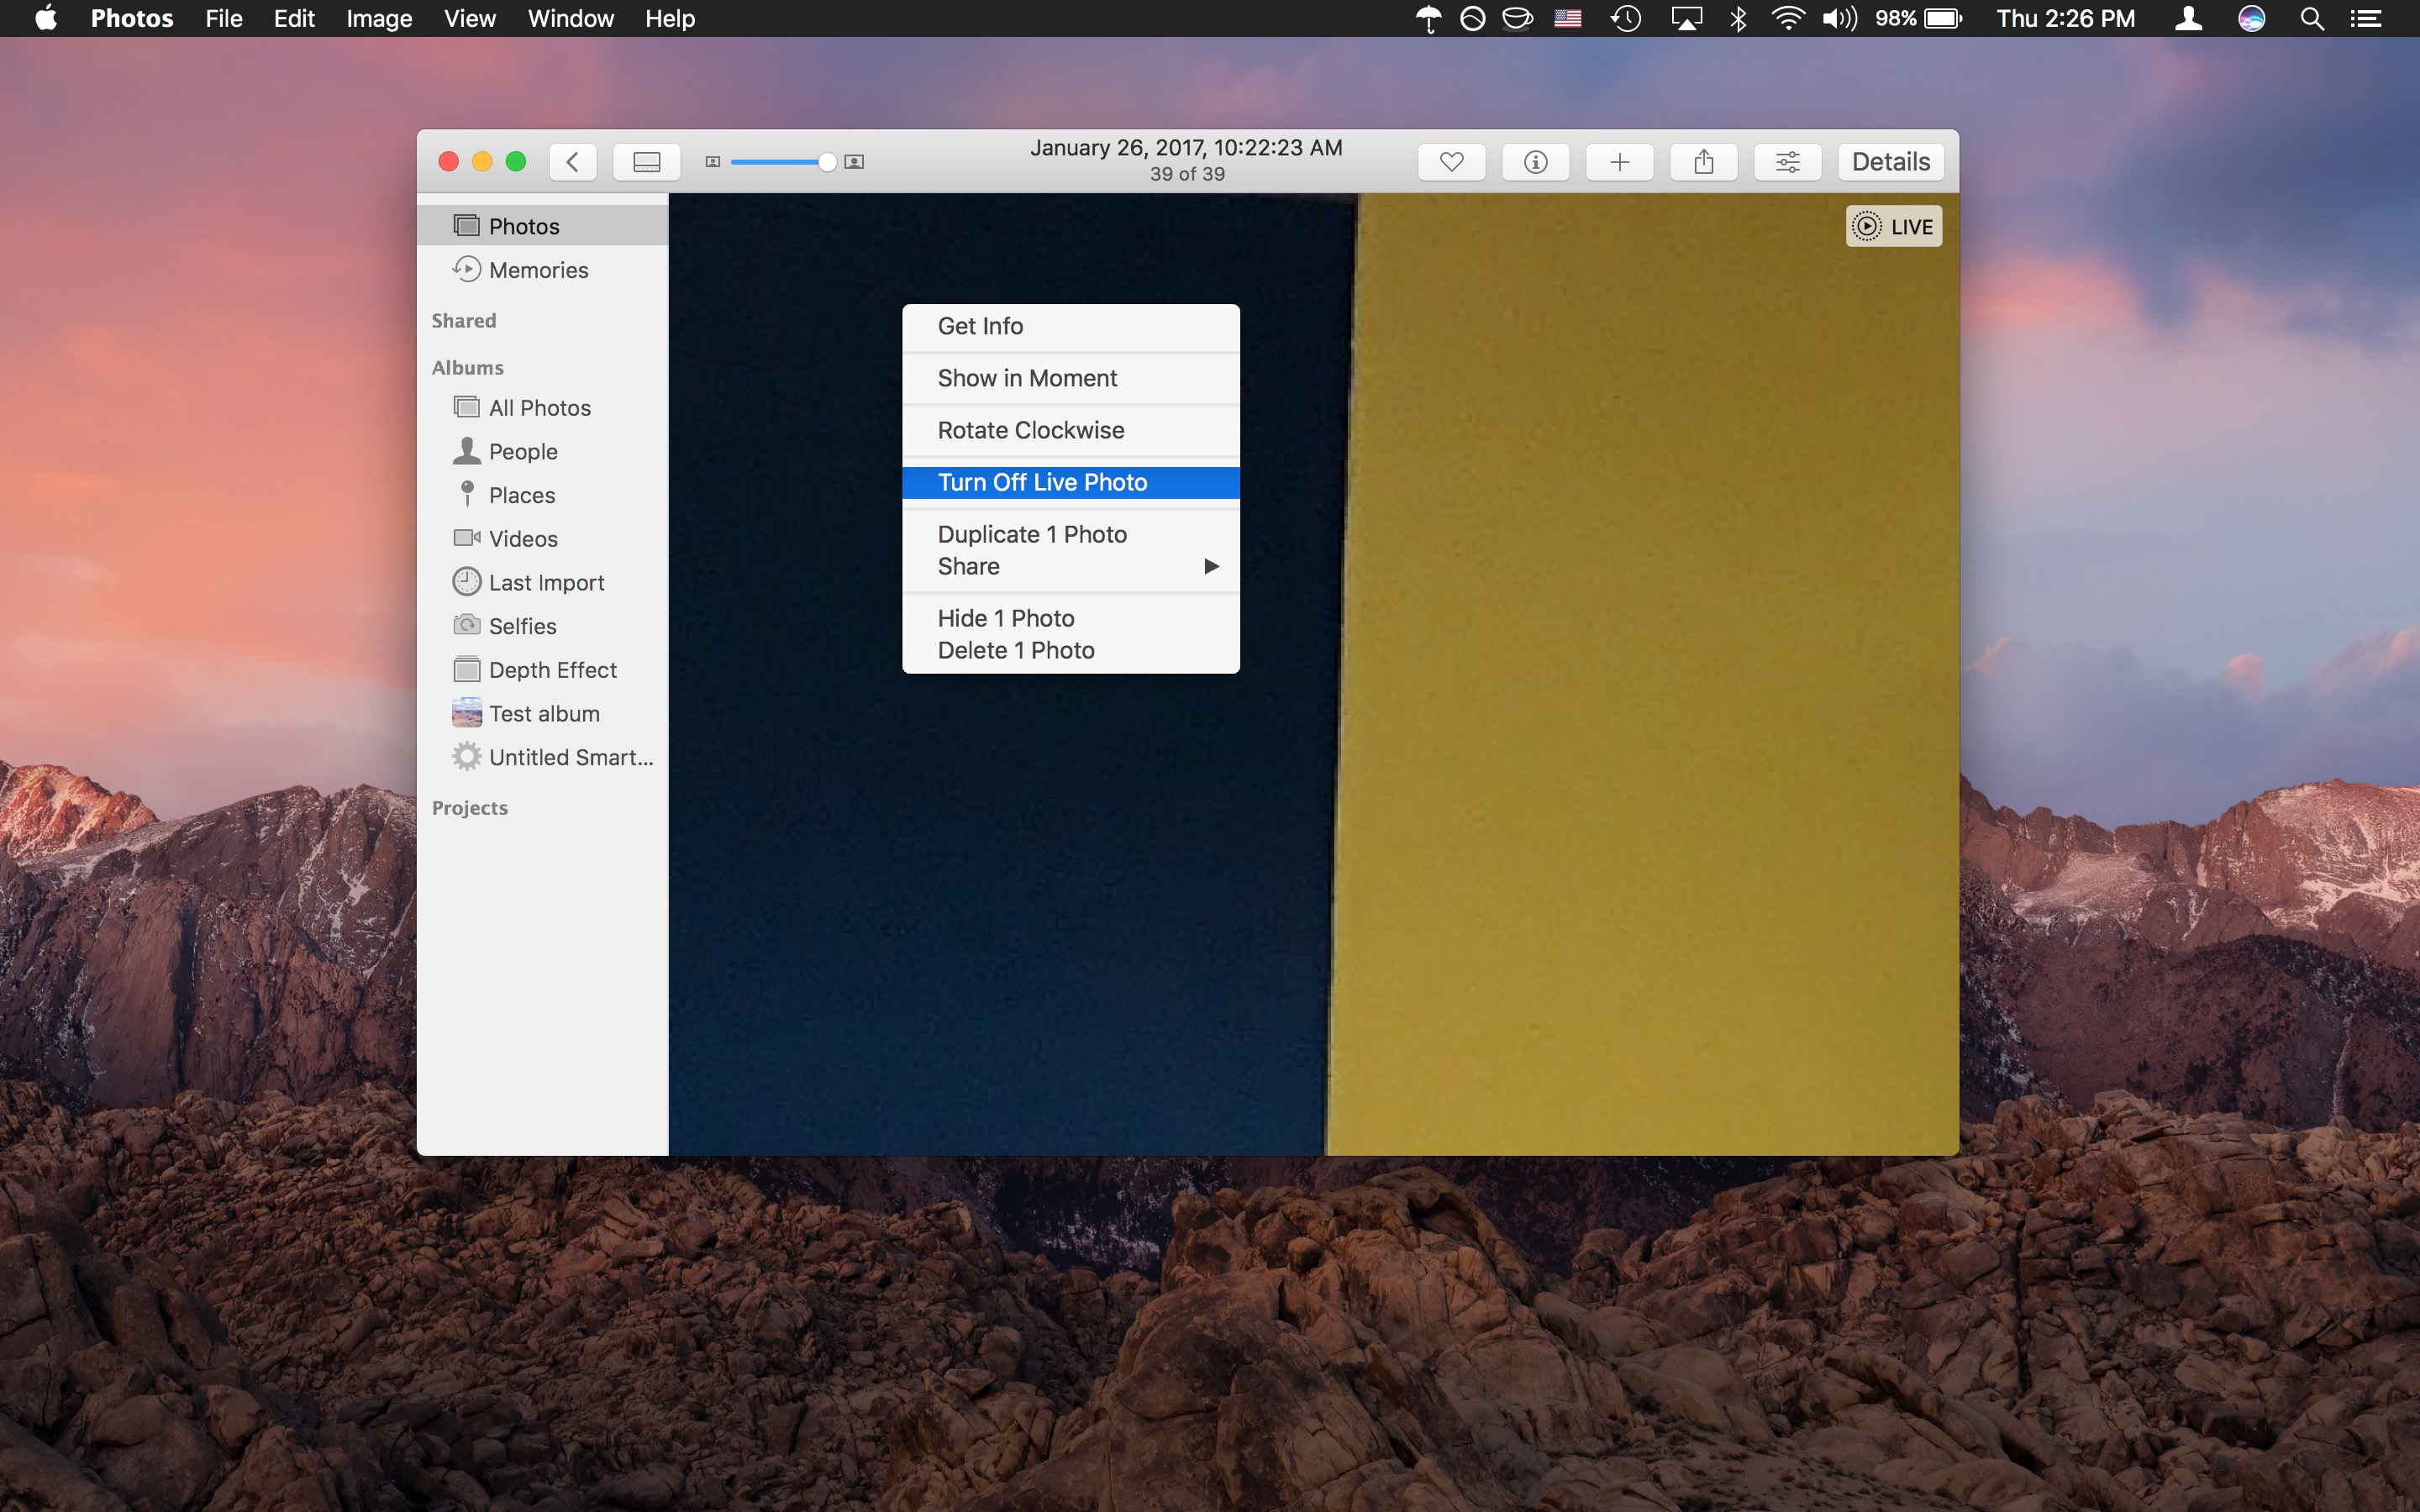Viewport: 2420px width, 1512px height.
Task: Add this photo to an album
Action: click(x=1619, y=161)
